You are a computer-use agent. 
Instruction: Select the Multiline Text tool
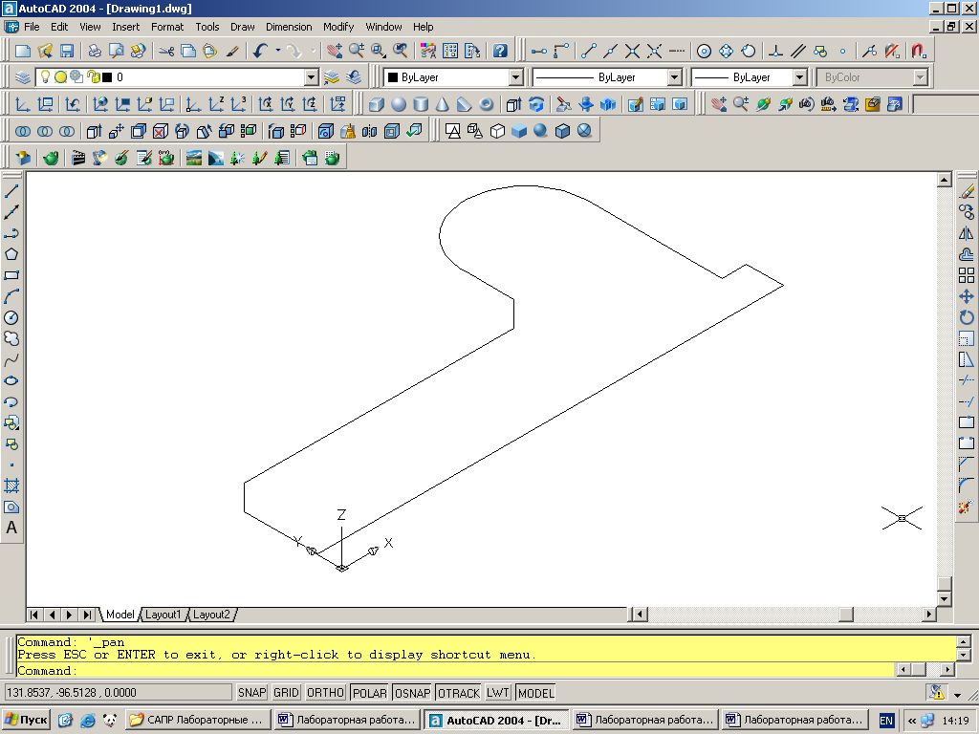[x=11, y=528]
